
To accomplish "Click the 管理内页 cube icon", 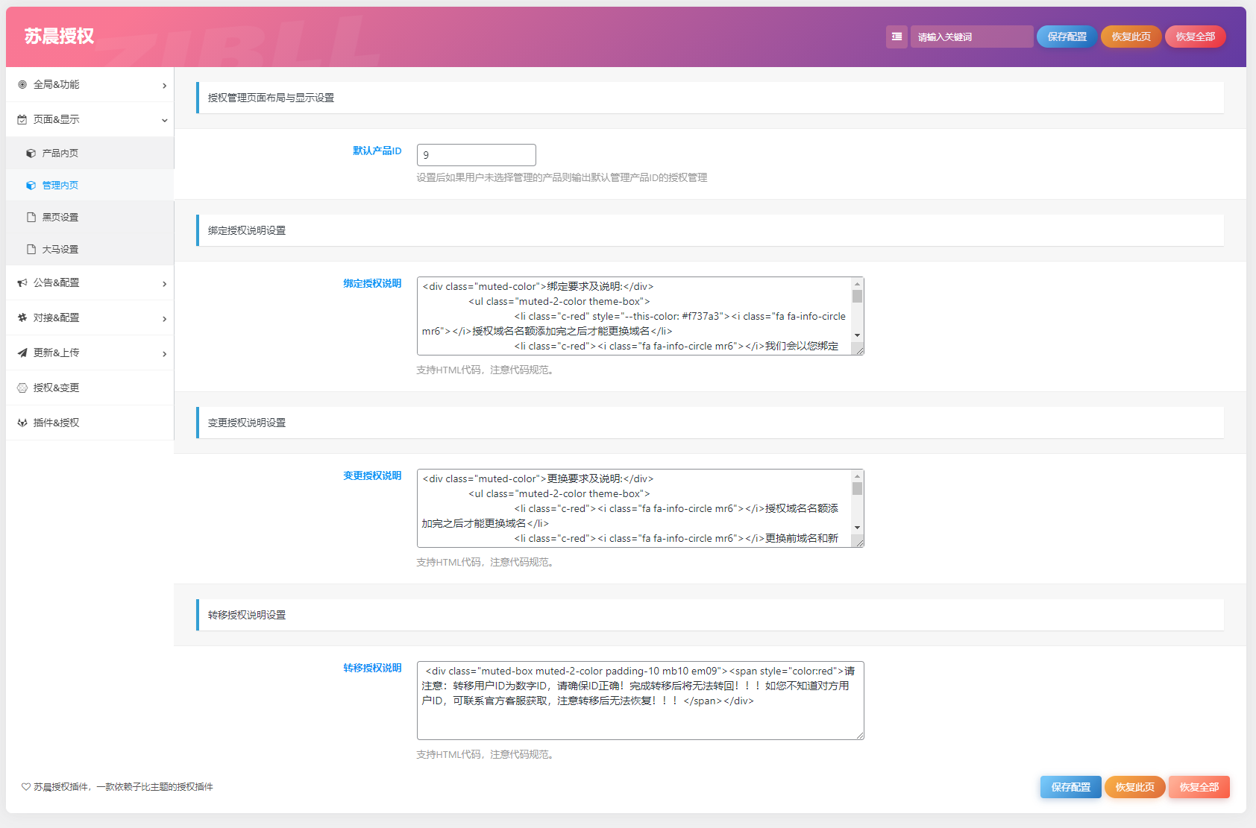I will click(x=31, y=185).
